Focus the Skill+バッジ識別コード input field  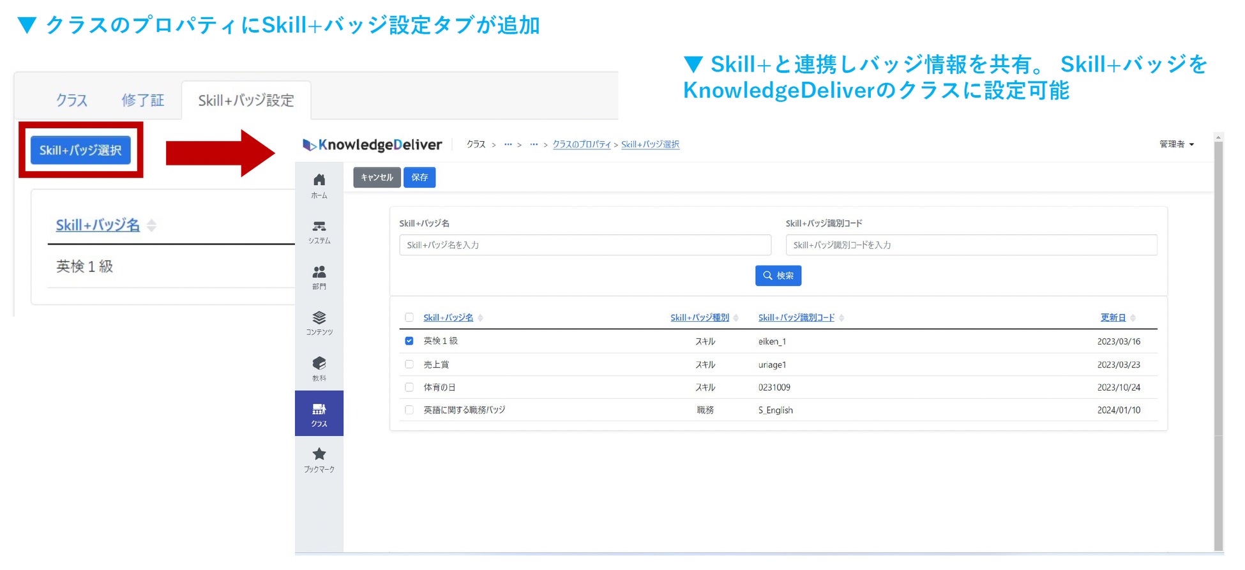pos(971,245)
